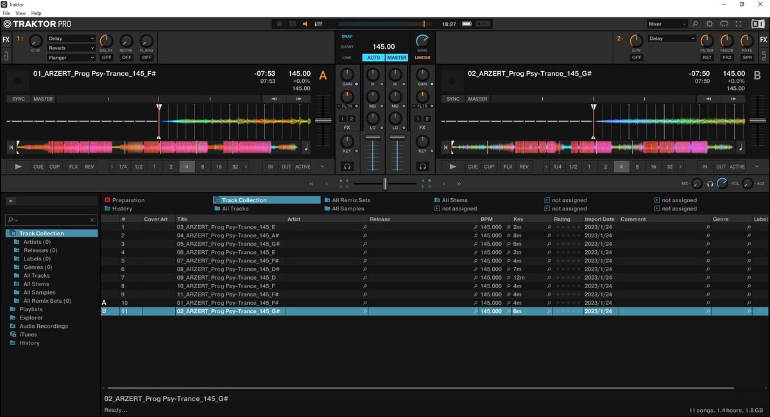
Task: Toggle SYNC on Deck B
Action: point(454,99)
